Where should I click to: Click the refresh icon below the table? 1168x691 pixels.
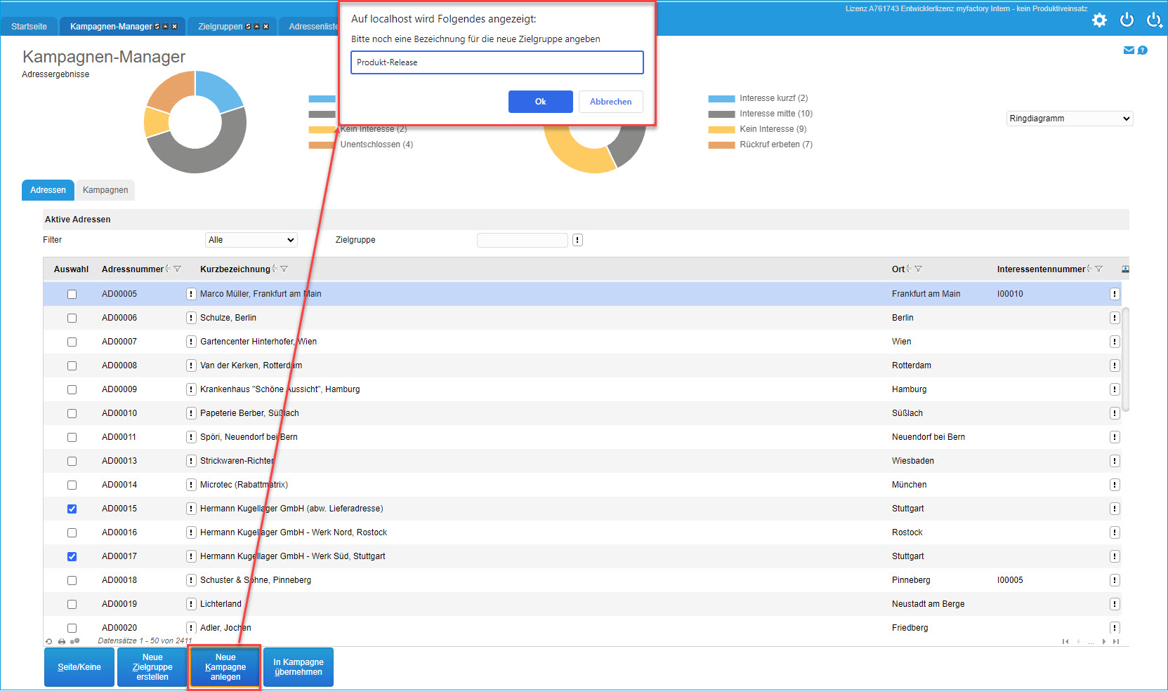[48, 641]
